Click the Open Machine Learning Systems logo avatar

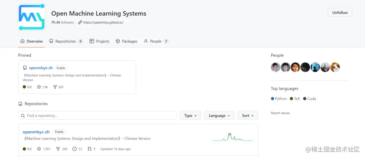coord(32,17)
